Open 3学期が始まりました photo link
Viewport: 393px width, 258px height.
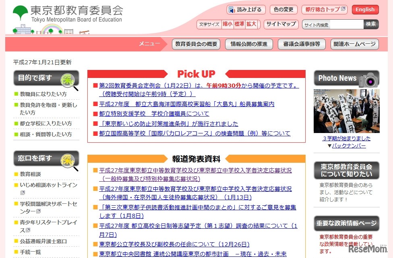tap(347, 138)
